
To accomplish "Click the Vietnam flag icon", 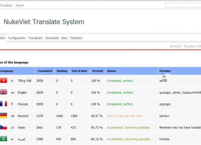I will (x=3, y=81).
